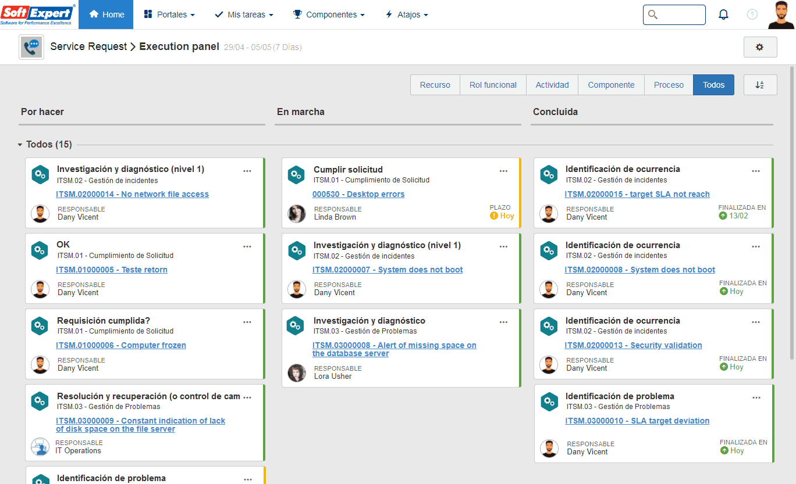796x484 pixels.
Task: Open the Atajos dropdown menu
Action: click(407, 15)
